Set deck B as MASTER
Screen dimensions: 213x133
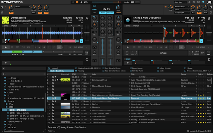[135, 26]
